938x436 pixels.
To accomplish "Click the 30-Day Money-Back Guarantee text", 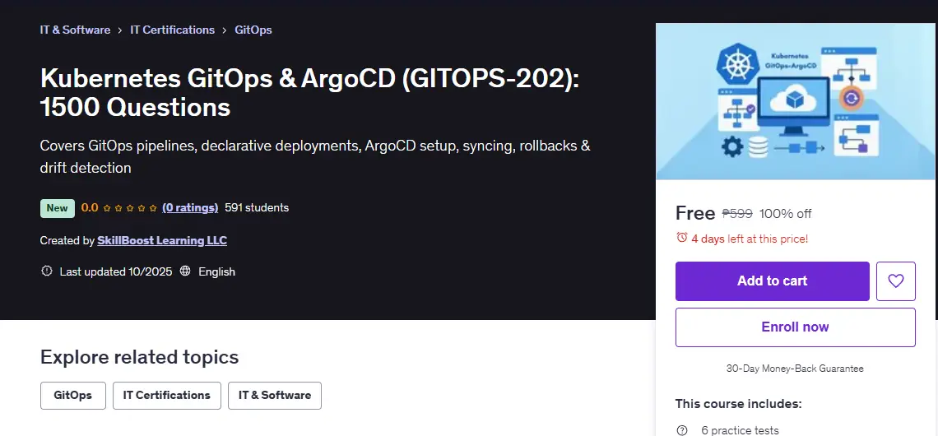I will click(x=795, y=369).
